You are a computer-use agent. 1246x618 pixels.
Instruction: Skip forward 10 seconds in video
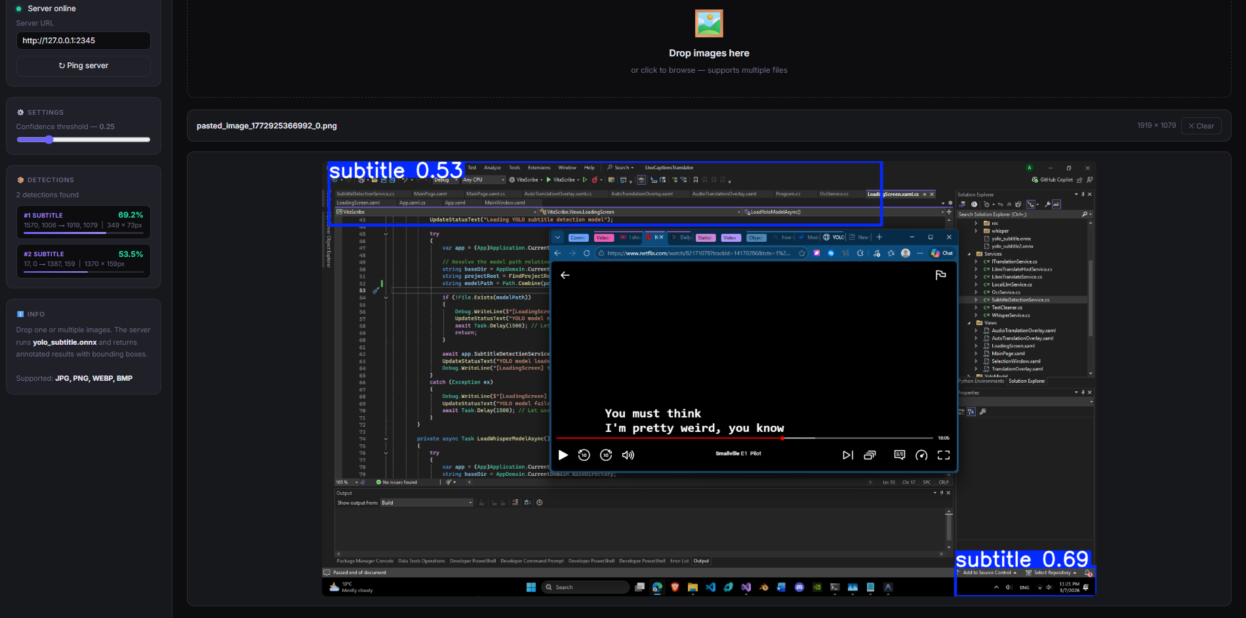tap(606, 455)
